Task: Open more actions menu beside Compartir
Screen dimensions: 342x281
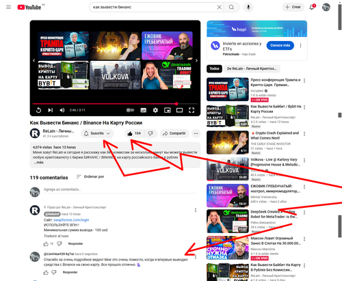Action: [196, 133]
